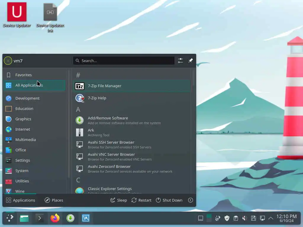Image resolution: width=303 pixels, height=227 pixels.
Task: Launch 7-Zip Help from the list
Action: [x=132, y=98]
